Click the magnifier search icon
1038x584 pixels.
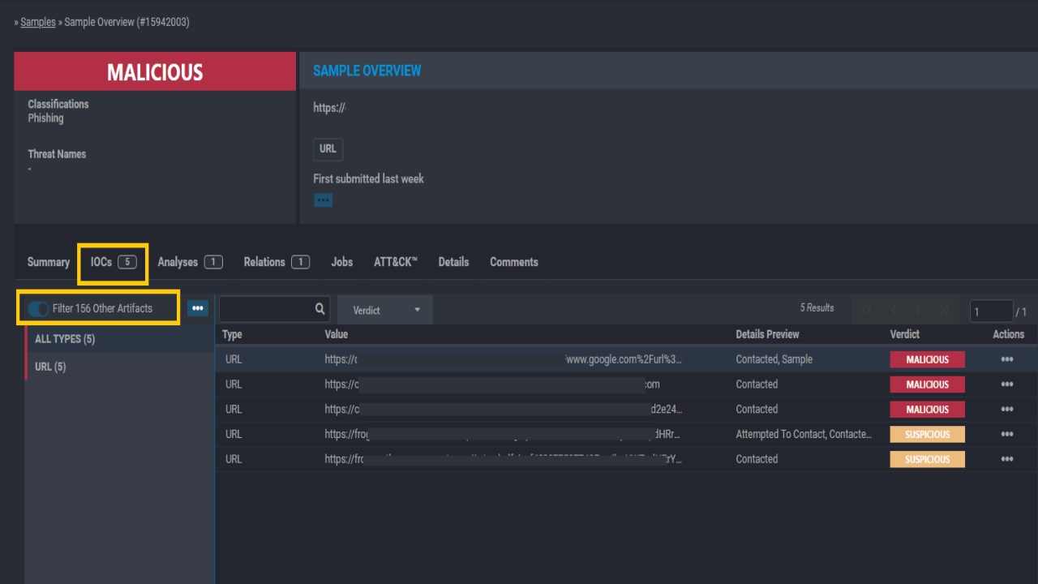point(320,309)
